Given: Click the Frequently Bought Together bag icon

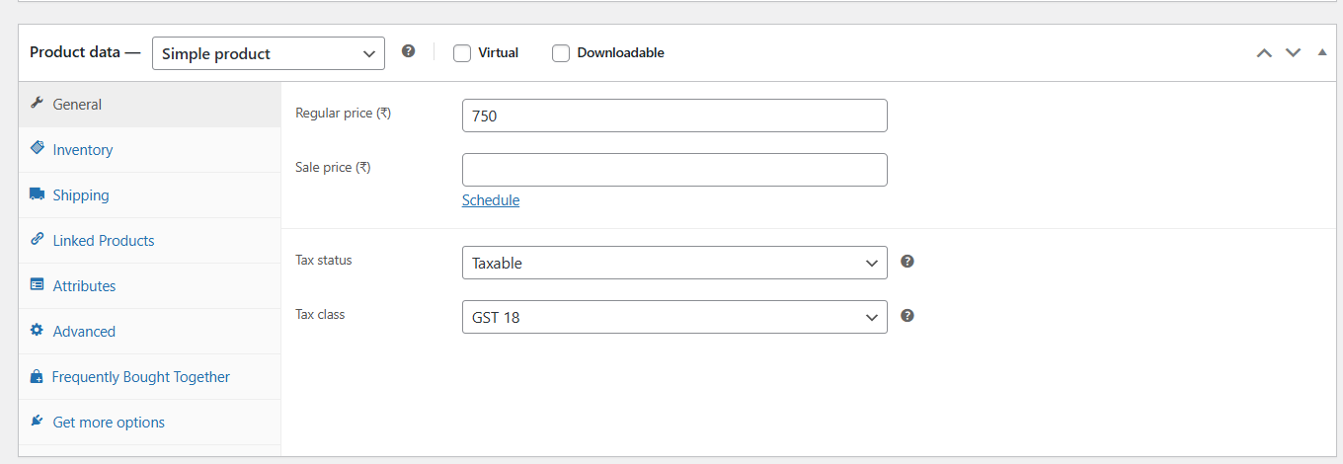Looking at the screenshot, I should click(x=37, y=376).
